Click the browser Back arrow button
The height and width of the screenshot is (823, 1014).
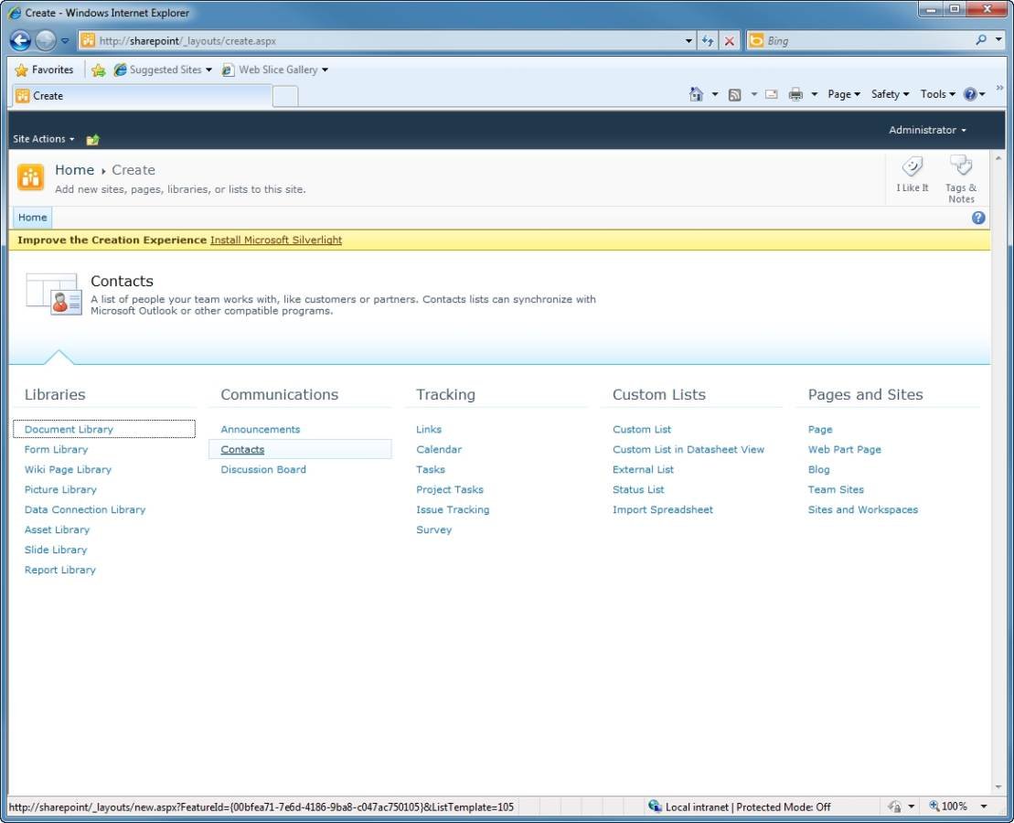tap(21, 41)
